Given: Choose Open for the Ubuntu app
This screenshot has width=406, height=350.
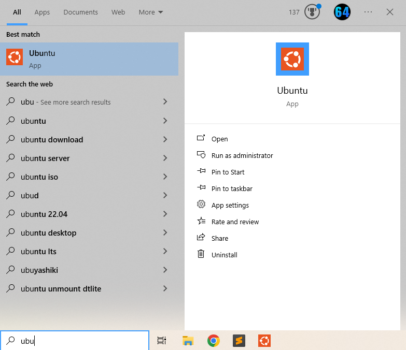Looking at the screenshot, I should click(219, 139).
